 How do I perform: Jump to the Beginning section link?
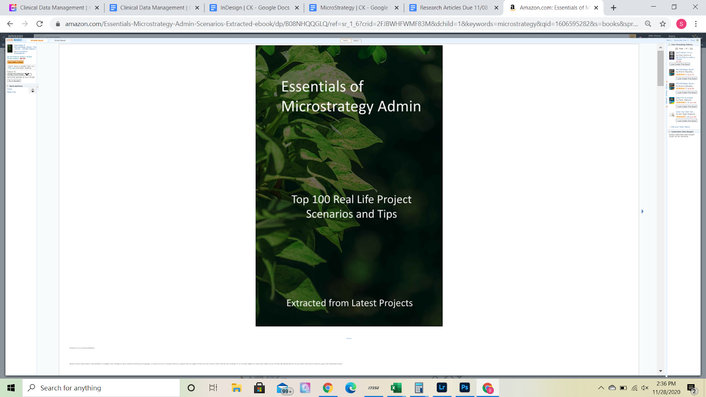[11, 92]
